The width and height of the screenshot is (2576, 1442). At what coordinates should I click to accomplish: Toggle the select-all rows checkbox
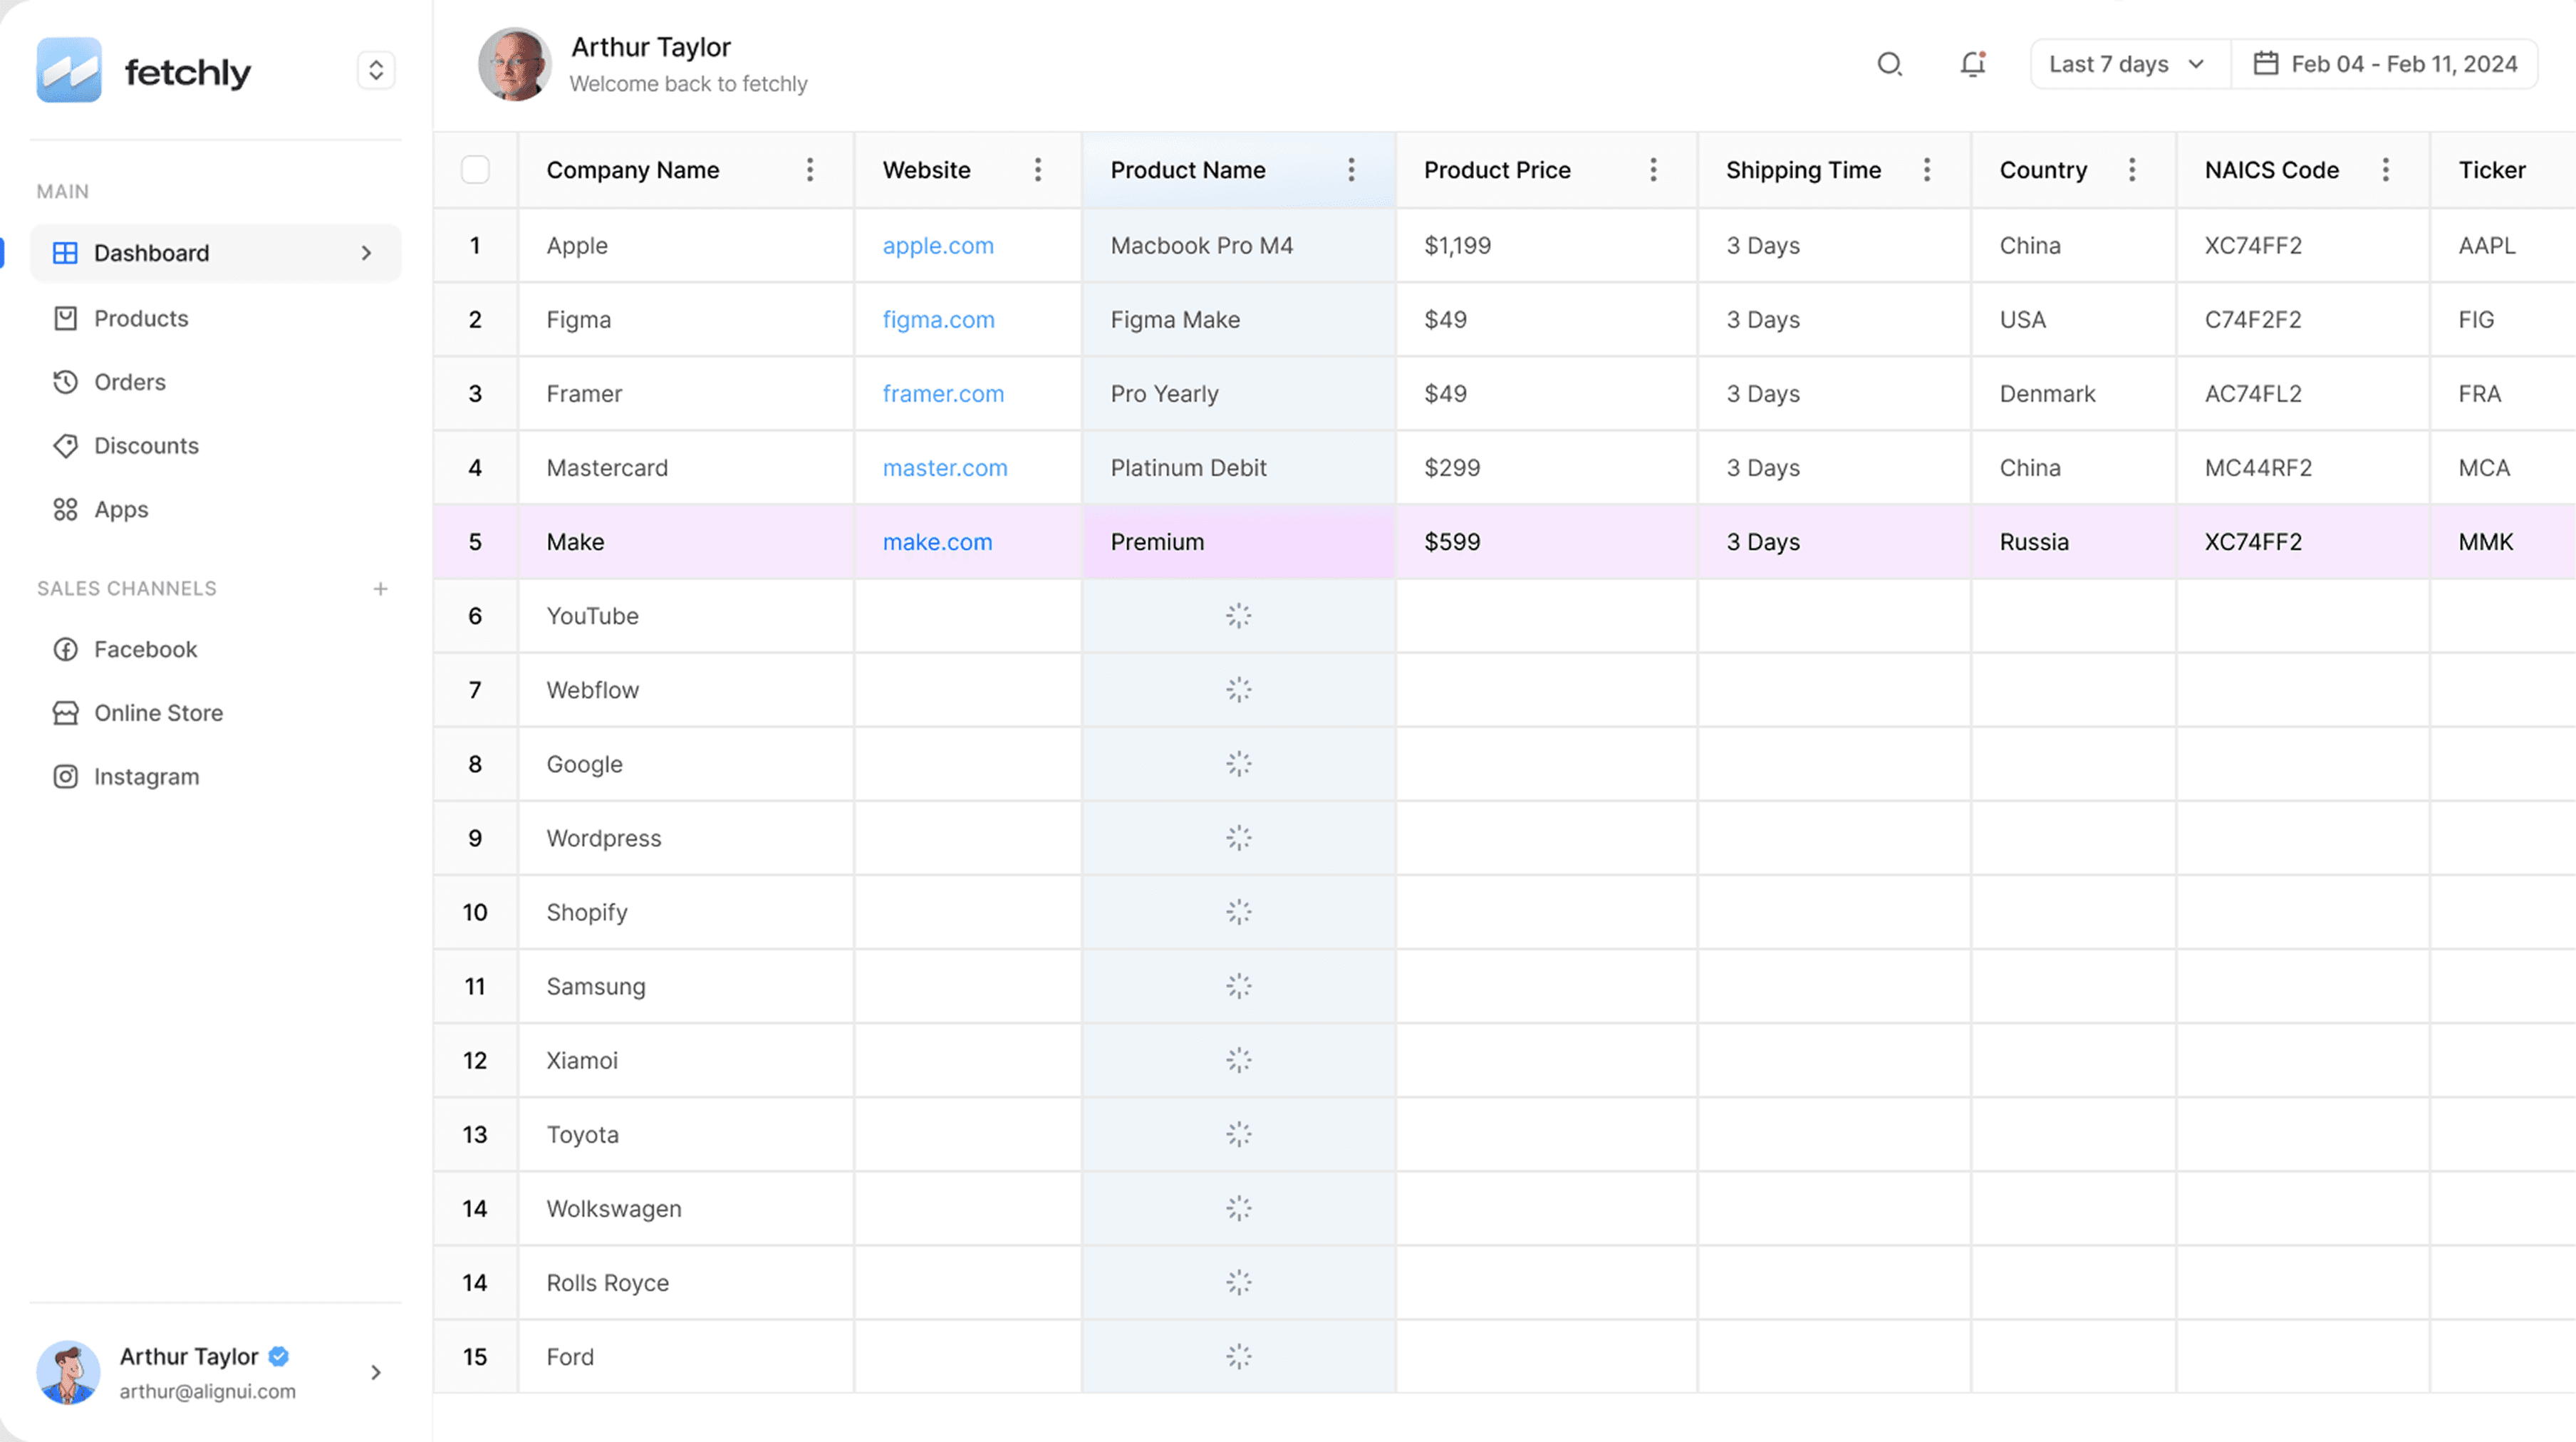[475, 170]
